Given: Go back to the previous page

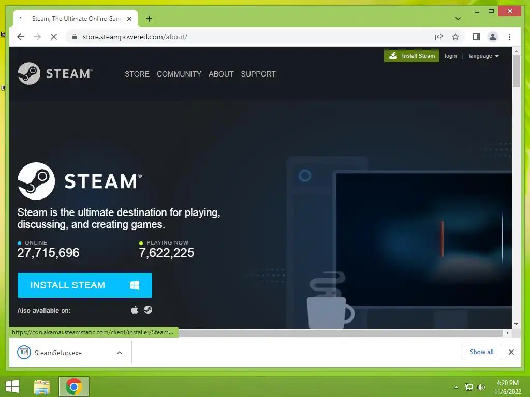Looking at the screenshot, I should (21, 37).
